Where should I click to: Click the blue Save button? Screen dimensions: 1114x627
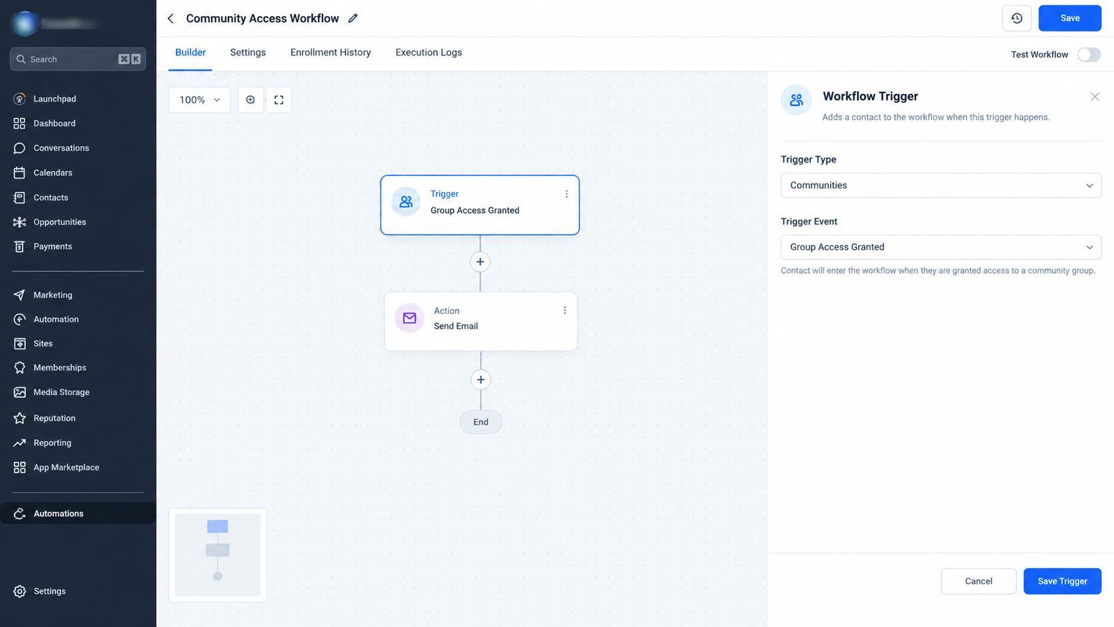1069,18
